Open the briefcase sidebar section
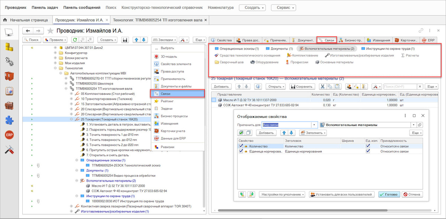 point(9,105)
